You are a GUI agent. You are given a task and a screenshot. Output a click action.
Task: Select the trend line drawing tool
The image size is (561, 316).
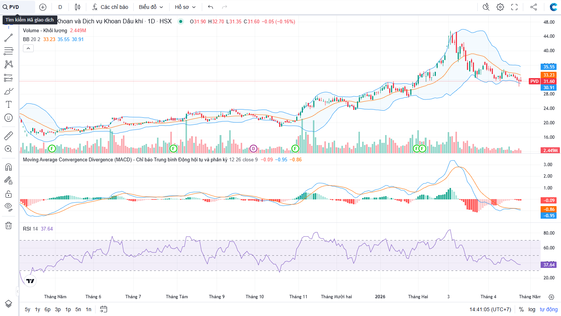(9, 38)
